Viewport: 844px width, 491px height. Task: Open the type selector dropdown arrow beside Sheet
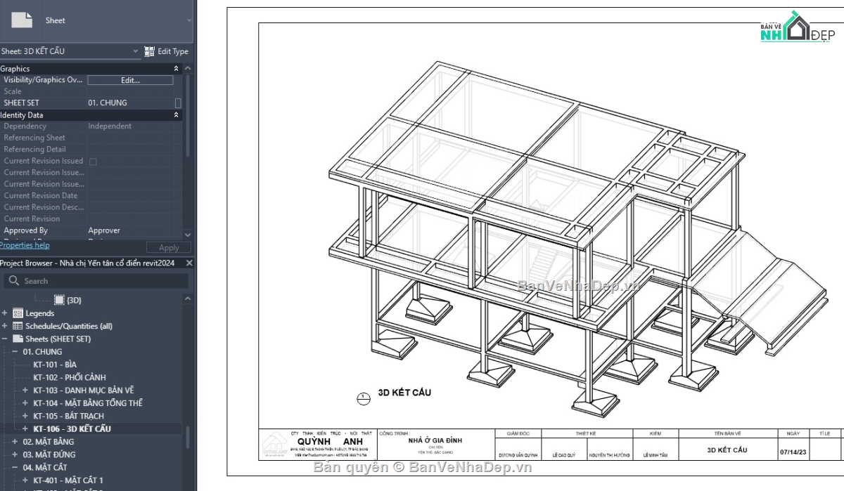[x=189, y=20]
